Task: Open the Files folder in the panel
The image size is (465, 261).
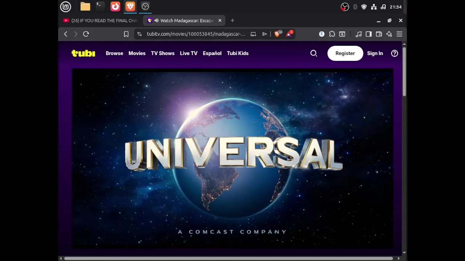Action: pyautogui.click(x=85, y=7)
